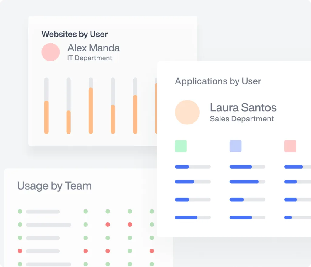
Task: Click the 'Websites by User' heading
Action: click(75, 34)
